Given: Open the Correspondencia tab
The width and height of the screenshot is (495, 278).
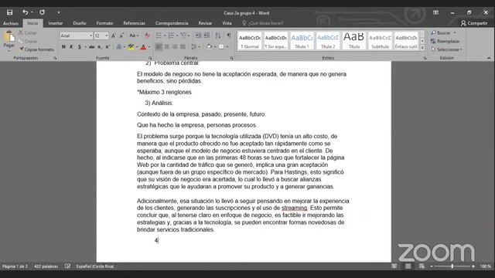Looking at the screenshot, I should pos(172,23).
